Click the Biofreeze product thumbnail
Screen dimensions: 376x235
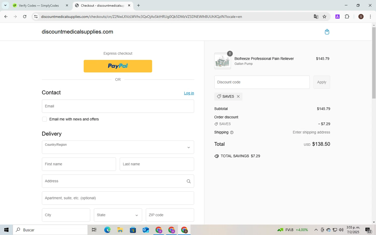(x=222, y=61)
